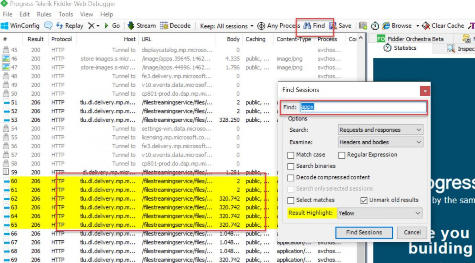
Task: Select the highlighted session row 65
Action: [x=139, y=225]
